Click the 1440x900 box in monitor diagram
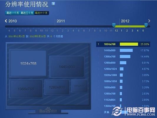The image size is (157, 118). tap(67, 67)
